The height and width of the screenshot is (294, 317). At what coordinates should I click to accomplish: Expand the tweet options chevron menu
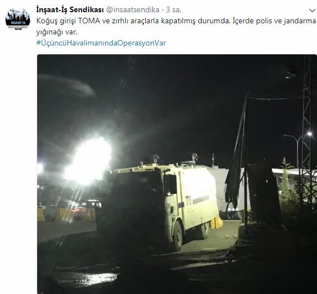point(313,11)
